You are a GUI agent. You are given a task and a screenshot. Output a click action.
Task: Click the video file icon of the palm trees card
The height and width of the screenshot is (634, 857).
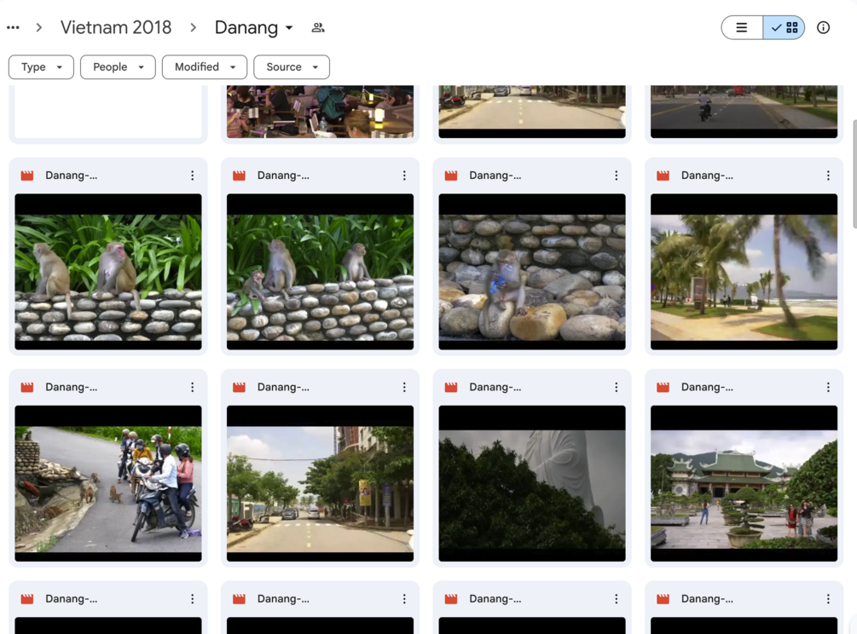(x=663, y=176)
